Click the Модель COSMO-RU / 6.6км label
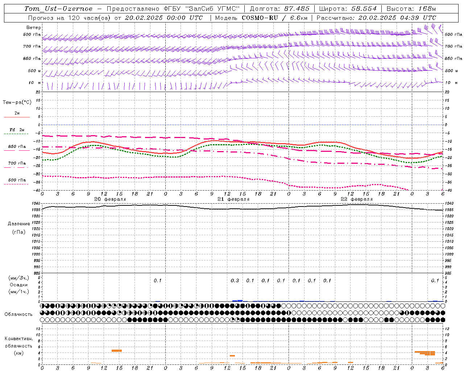Image resolution: width=464 pixels, height=371 pixels. tap(261, 18)
